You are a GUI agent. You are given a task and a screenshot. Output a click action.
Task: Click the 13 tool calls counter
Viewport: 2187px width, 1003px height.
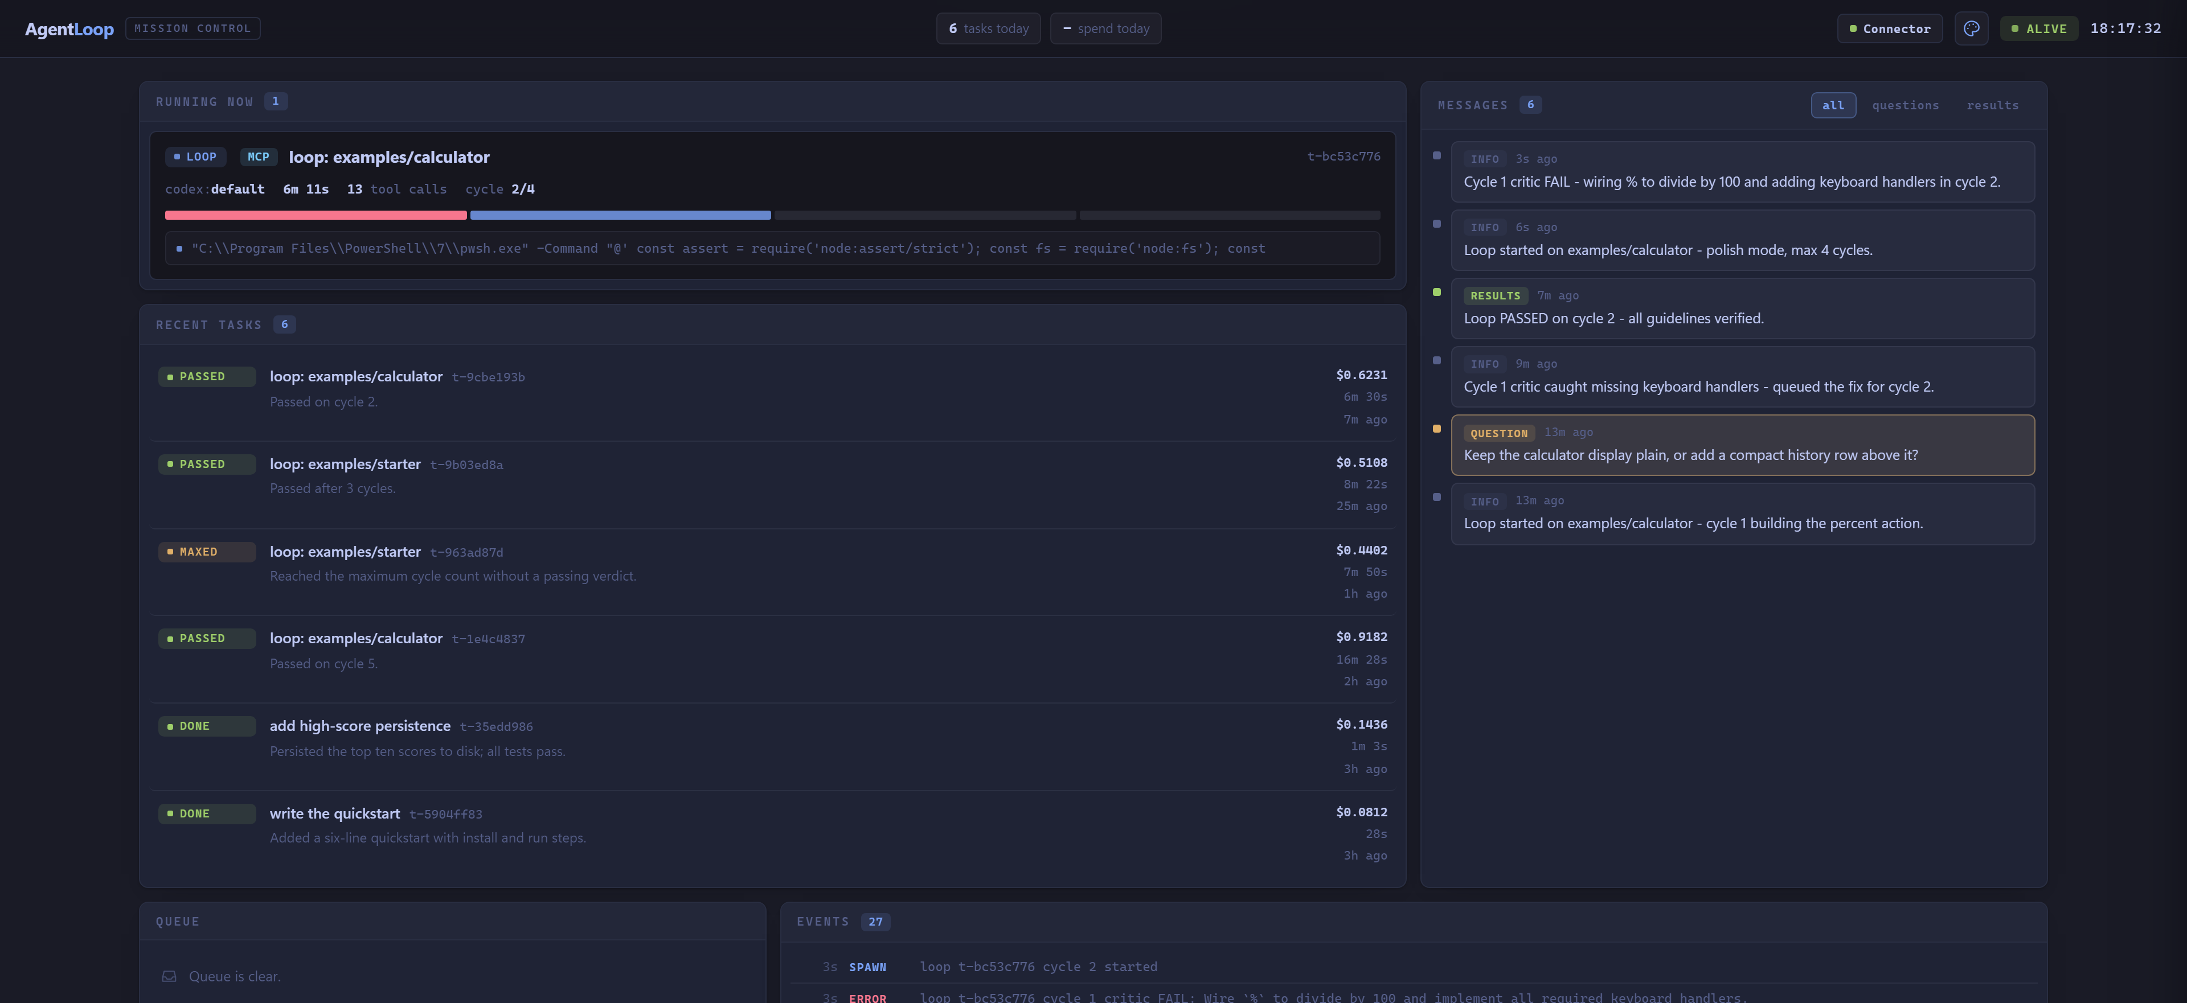[396, 189]
